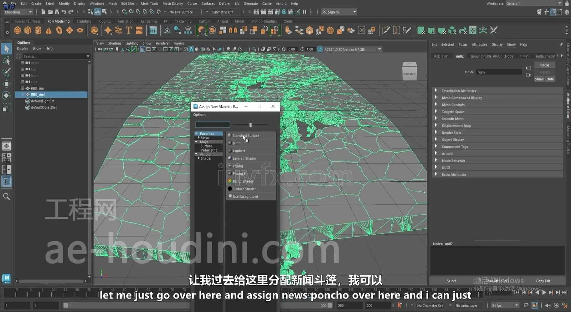This screenshot has height=312, width=571.
Task: Click the polygon cone shelf icon
Action: coord(49,30)
